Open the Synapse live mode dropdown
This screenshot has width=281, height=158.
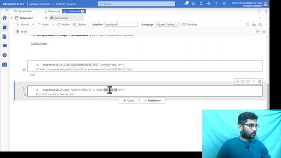26,11
